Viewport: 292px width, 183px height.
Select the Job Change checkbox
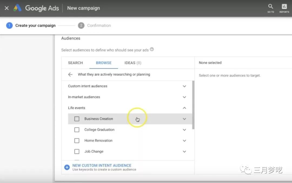[x=77, y=151]
